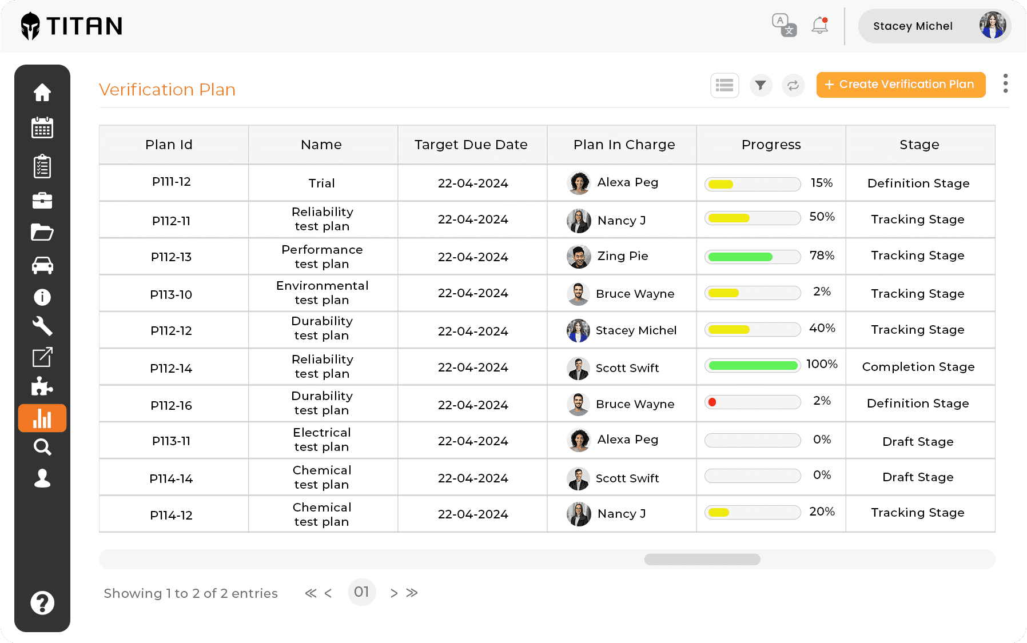Open the Home icon in sidebar
Image resolution: width=1027 pixels, height=643 pixels.
pos(42,93)
